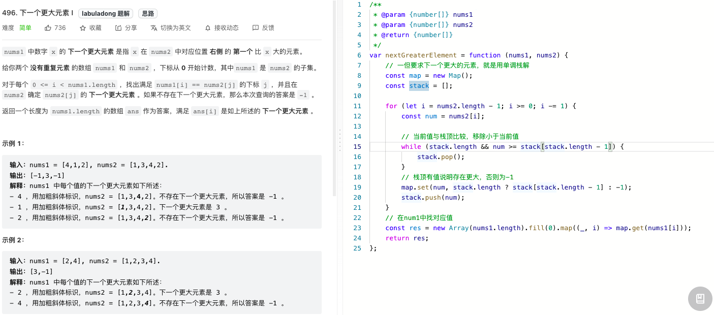Click the thumbs-up like icon
The image size is (714, 315).
[x=48, y=28]
